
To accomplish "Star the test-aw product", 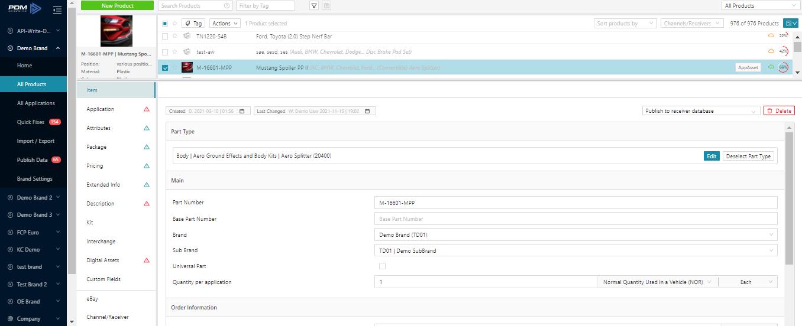I will 174,52.
